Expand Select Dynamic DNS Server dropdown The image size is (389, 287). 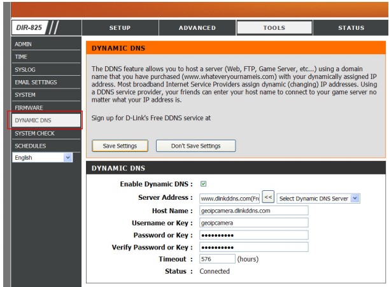click(x=318, y=199)
